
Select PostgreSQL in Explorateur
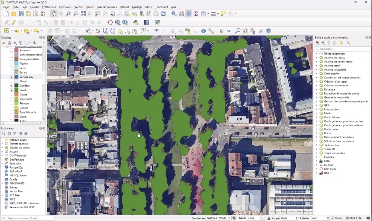pos(16,167)
